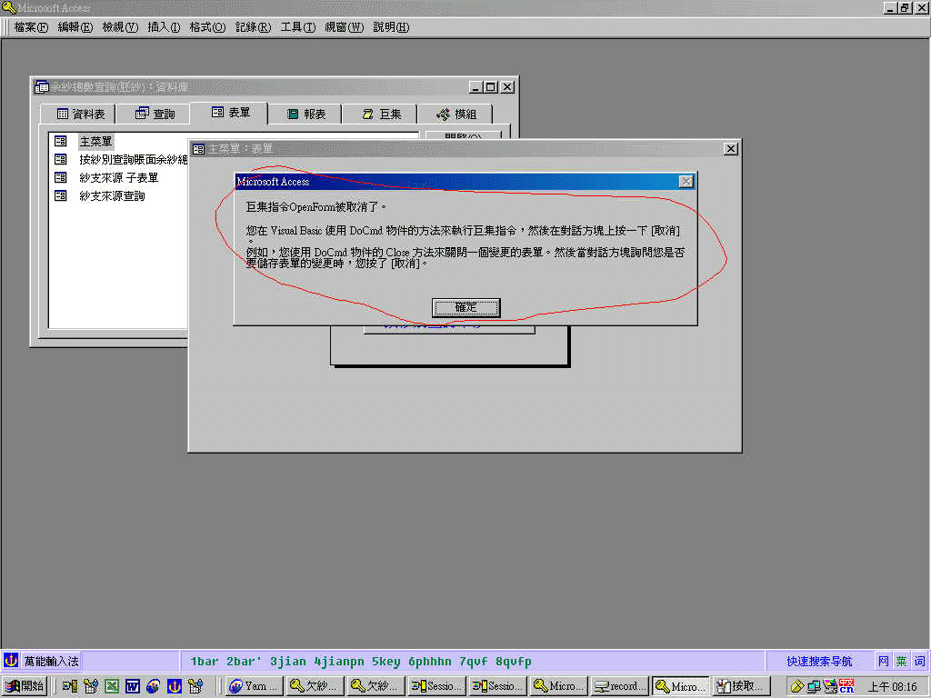Image resolution: width=931 pixels, height=698 pixels.
Task: Choose candidate 1bar in the IME bar
Action: coord(205,662)
